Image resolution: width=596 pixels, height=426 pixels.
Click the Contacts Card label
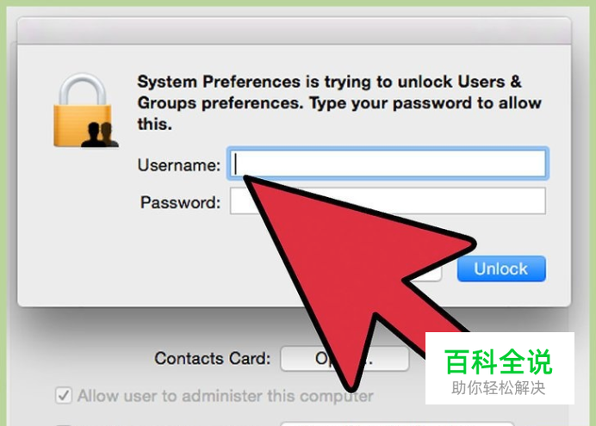[213, 358]
